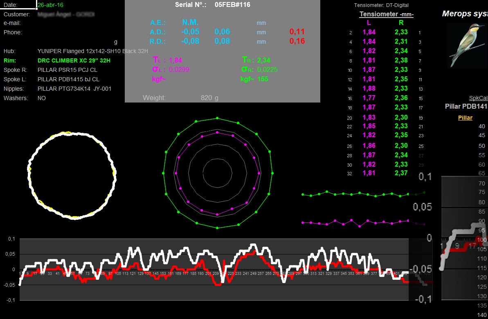Click the Spoke R value PILLAR PSR15
The width and height of the screenshot is (488, 319).
click(x=67, y=70)
